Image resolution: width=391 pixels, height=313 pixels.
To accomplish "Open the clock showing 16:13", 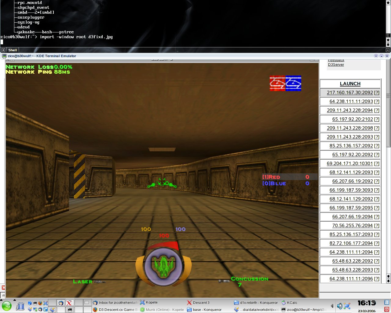I will pyautogui.click(x=367, y=303).
